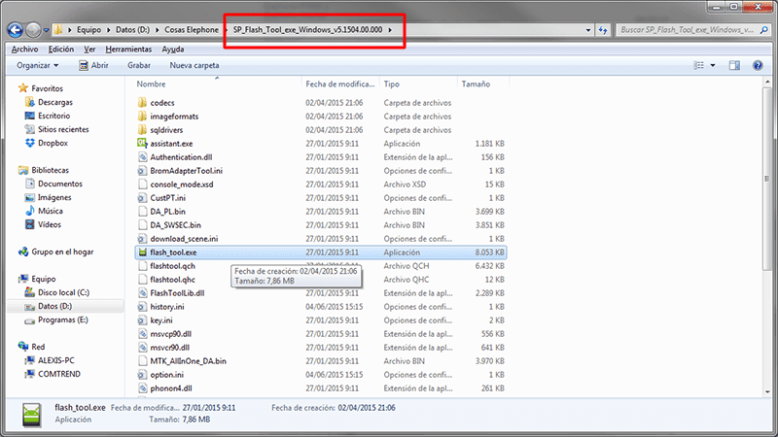Screen dimensions: 778x437
Task: Open the view options dropdown arrow
Action: pyautogui.click(x=713, y=65)
